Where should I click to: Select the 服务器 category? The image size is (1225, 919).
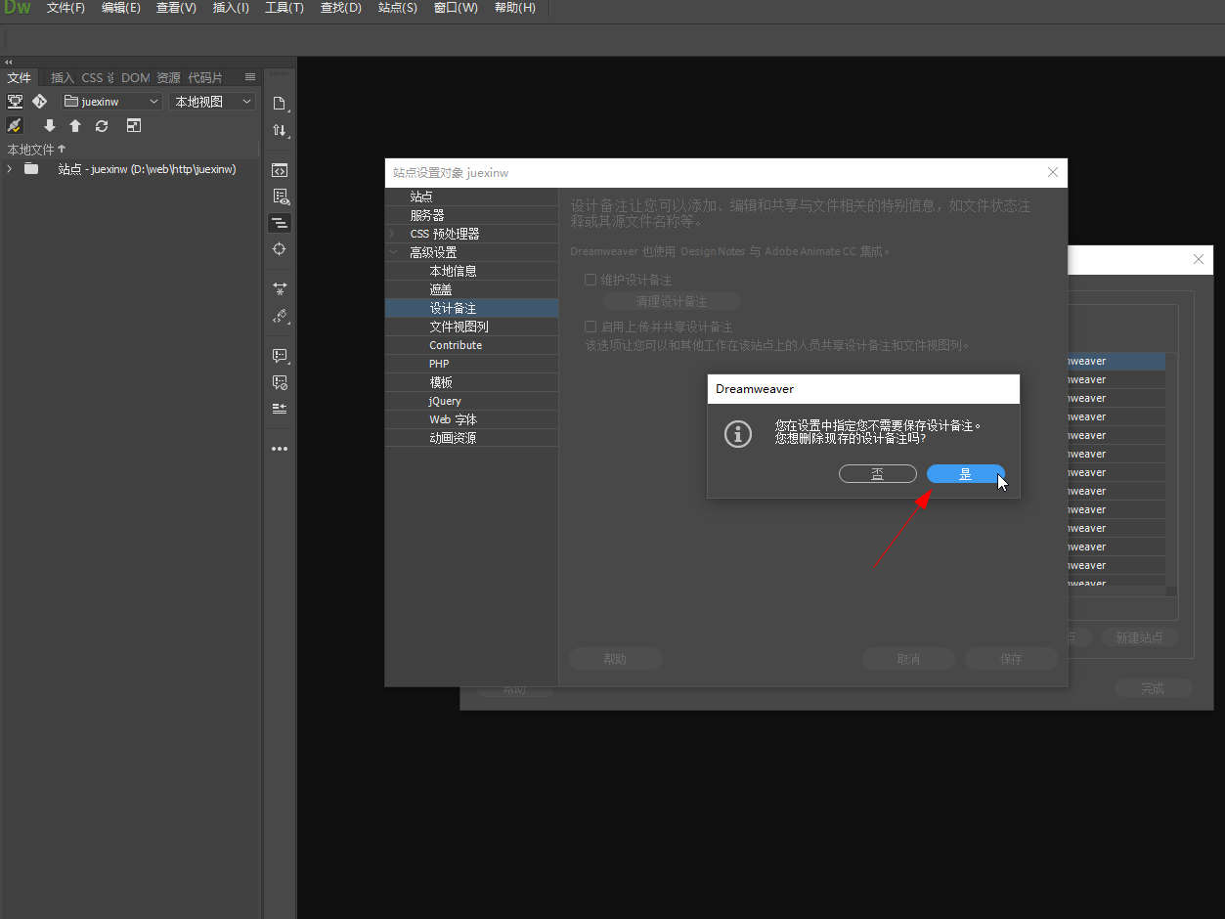coord(472,215)
